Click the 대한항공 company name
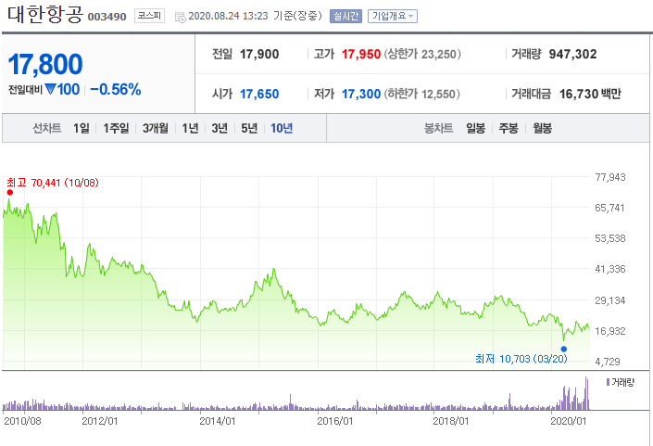The width and height of the screenshot is (653, 446). pyautogui.click(x=45, y=15)
